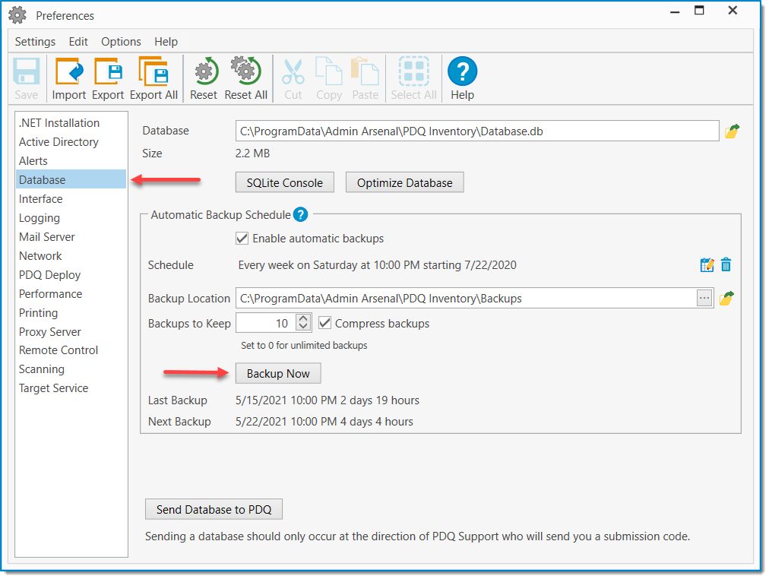Click the database size value '2.2 MB'
769x579 pixels.
252,153
